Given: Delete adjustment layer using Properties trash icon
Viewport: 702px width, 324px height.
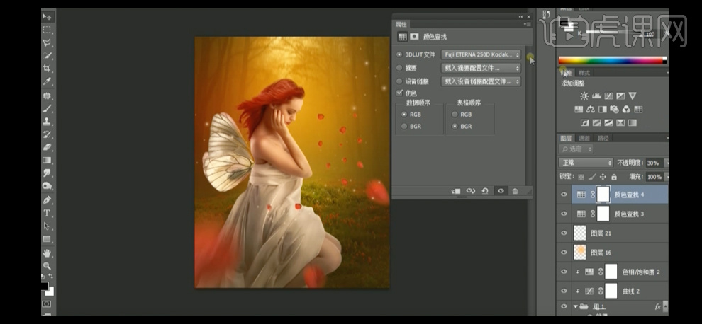Looking at the screenshot, I should pos(515,191).
